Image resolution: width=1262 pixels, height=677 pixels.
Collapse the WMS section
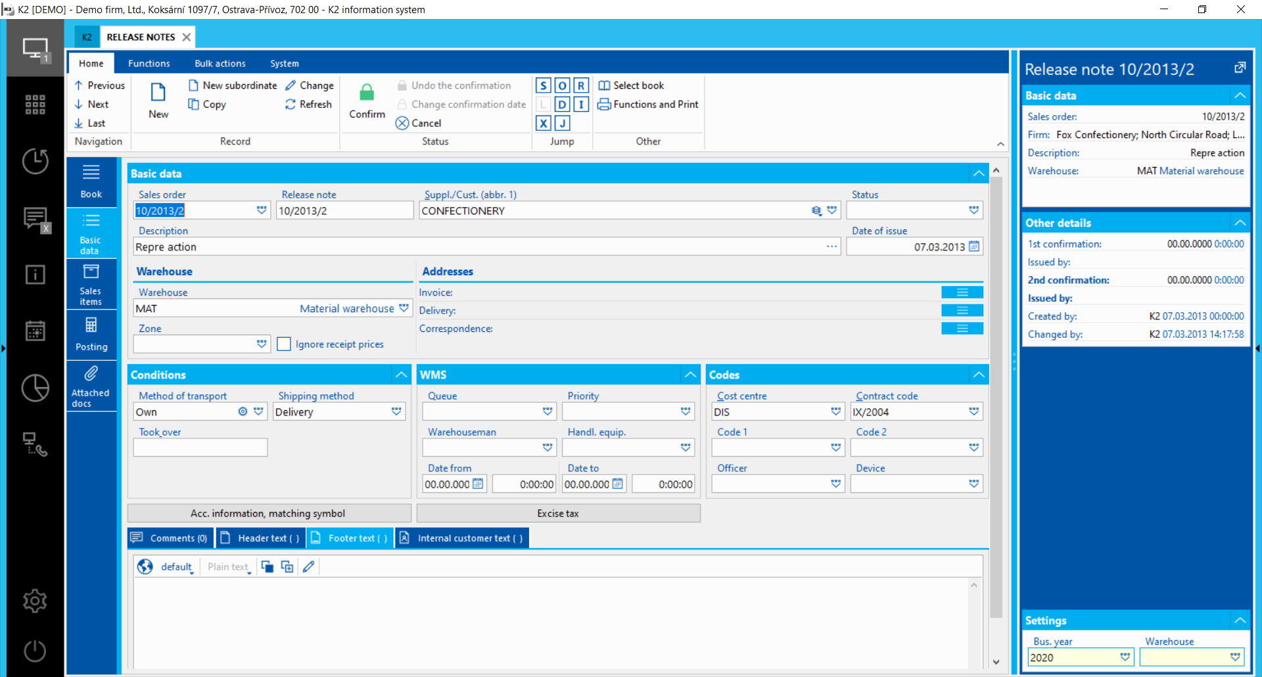pyautogui.click(x=690, y=375)
